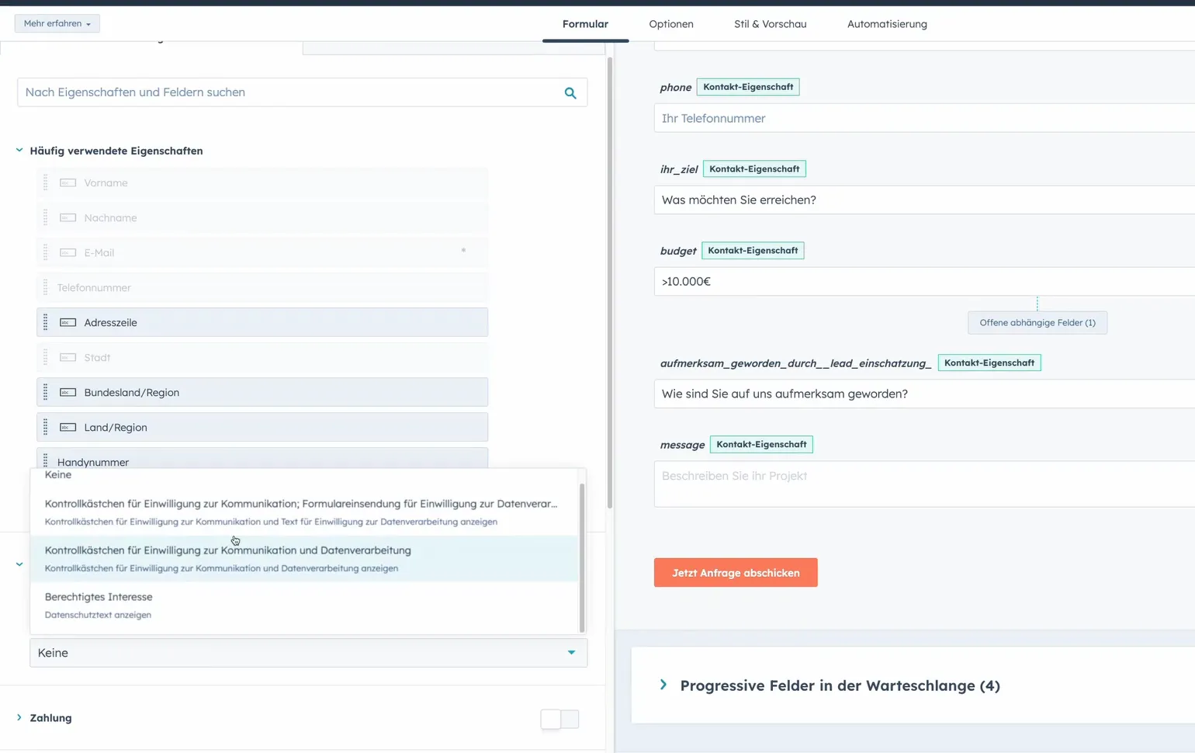Screen dimensions: 1195x753
Task: Click the Ihr Telefonnummer input field
Action: tap(924, 118)
